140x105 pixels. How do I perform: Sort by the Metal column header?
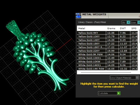(x=91, y=28)
